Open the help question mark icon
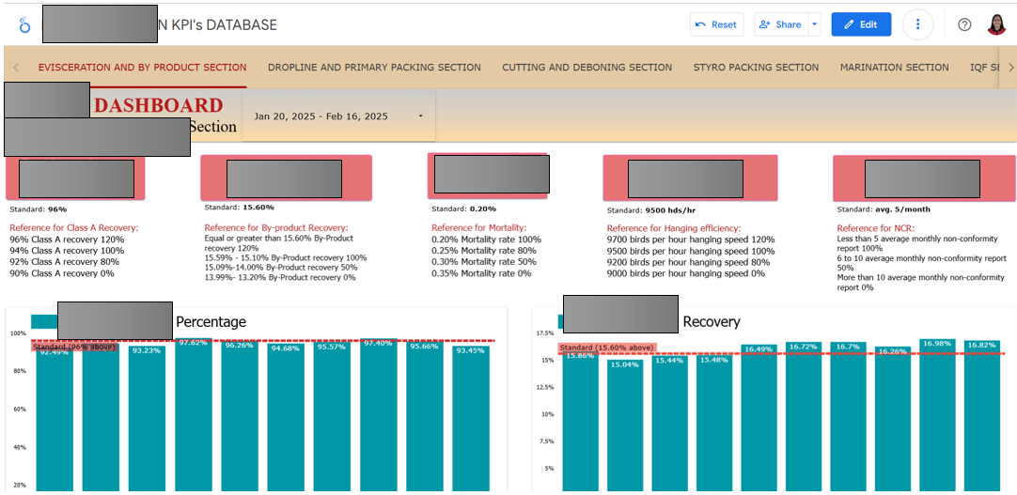1017x495 pixels. 964,24
